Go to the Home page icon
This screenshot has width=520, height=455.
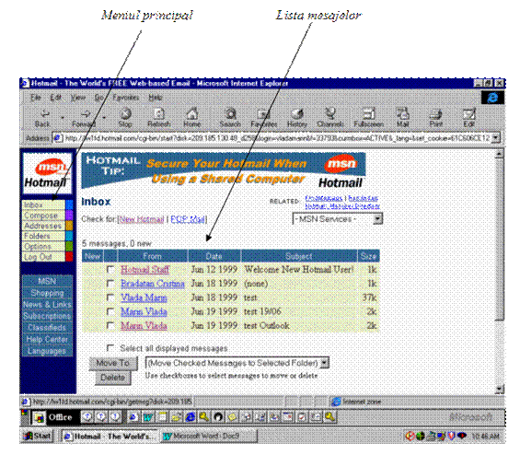click(191, 114)
